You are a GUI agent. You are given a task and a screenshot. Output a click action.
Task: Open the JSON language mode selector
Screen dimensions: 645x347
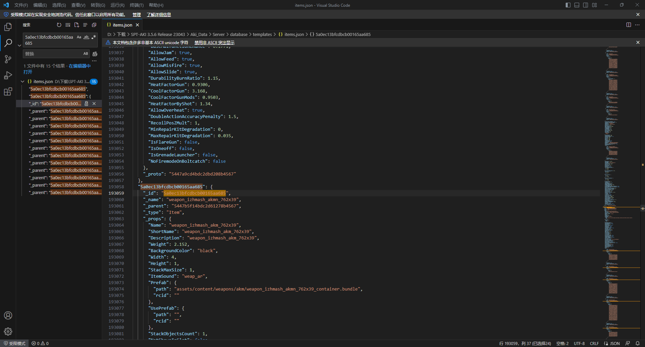click(x=615, y=343)
